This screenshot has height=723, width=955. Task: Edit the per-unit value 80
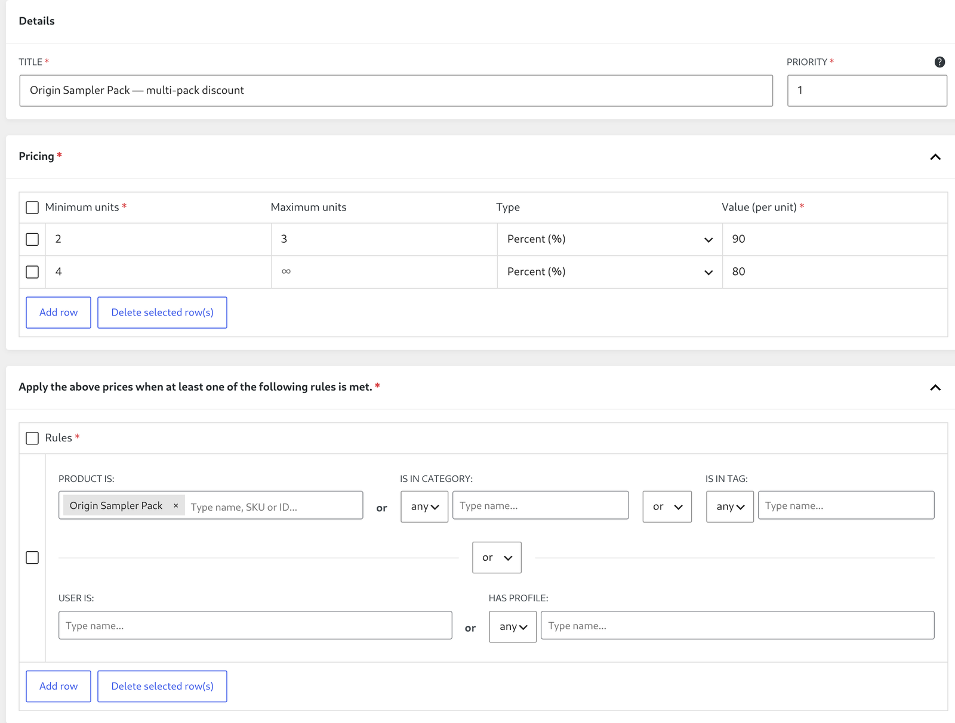coord(835,272)
